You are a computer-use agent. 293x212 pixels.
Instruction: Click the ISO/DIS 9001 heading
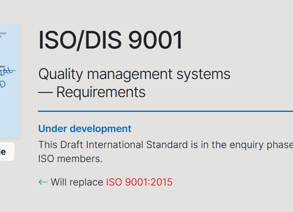click(110, 40)
